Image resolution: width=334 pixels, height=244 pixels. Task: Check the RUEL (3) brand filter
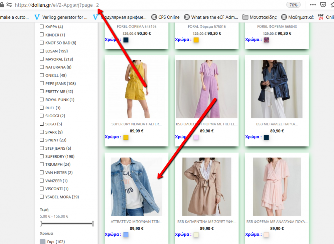coord(42,108)
